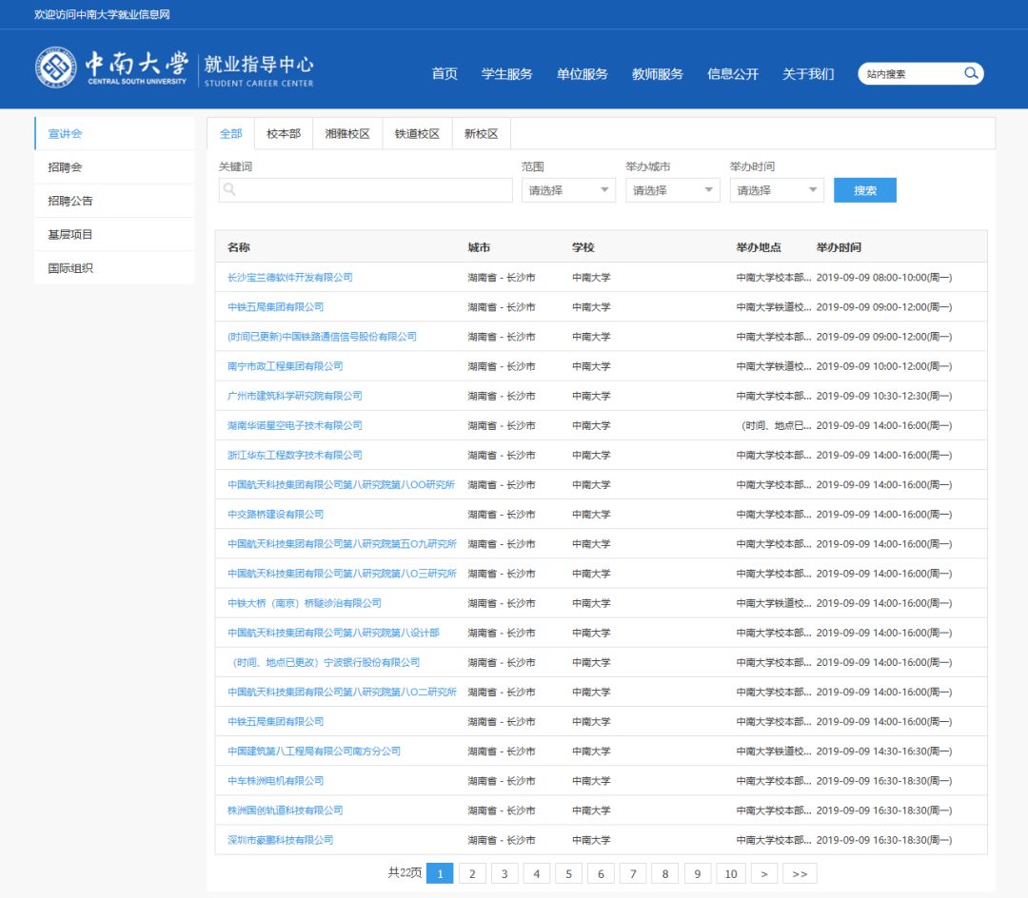The width and height of the screenshot is (1028, 898).
Task: Go to page 1 in pagination
Action: pos(440,873)
